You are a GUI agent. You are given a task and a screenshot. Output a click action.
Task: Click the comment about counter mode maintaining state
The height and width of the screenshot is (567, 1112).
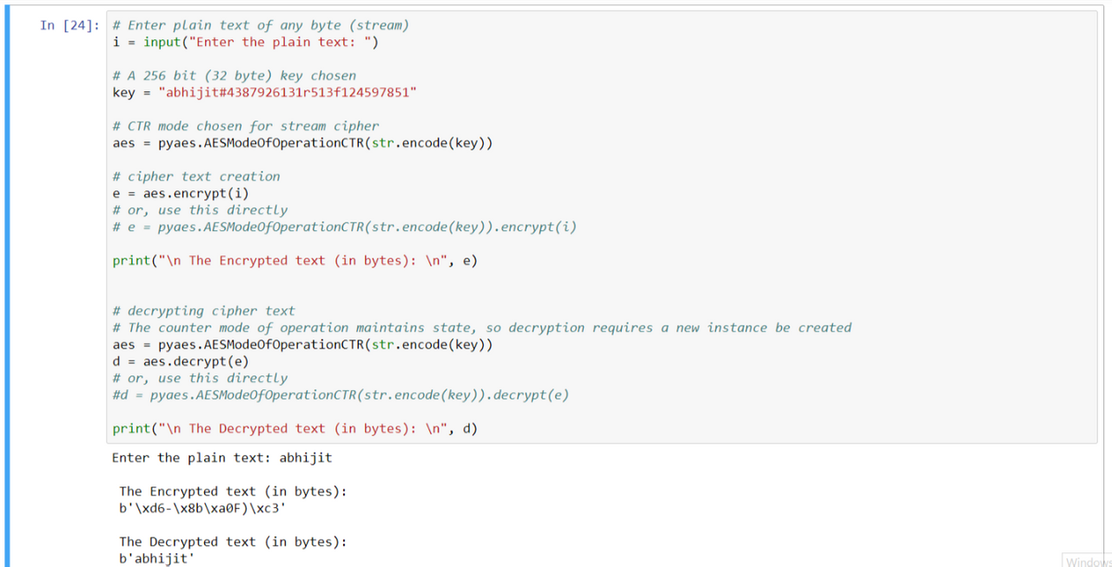[x=482, y=328]
